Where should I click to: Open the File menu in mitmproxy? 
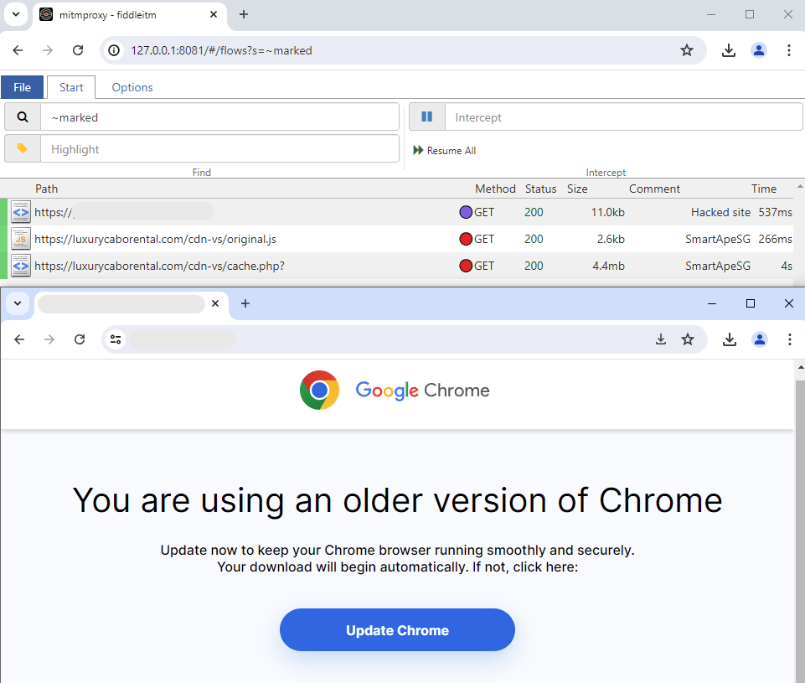coord(22,87)
